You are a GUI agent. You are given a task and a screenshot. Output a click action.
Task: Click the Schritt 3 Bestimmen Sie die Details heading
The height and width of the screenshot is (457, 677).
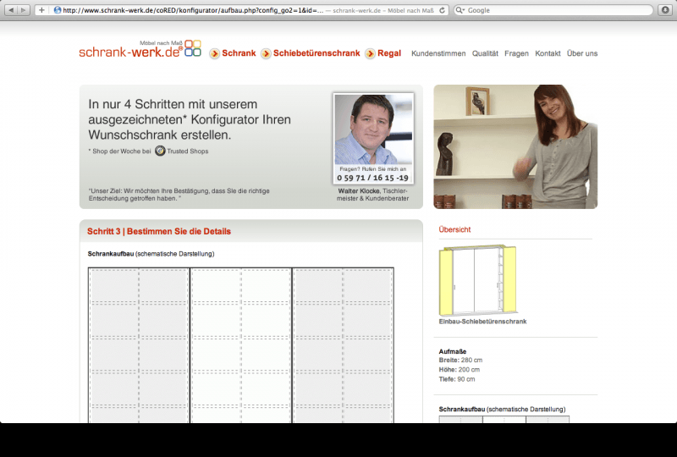159,231
